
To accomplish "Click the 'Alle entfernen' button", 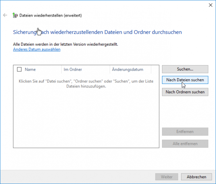I will pyautogui.click(x=185, y=144).
